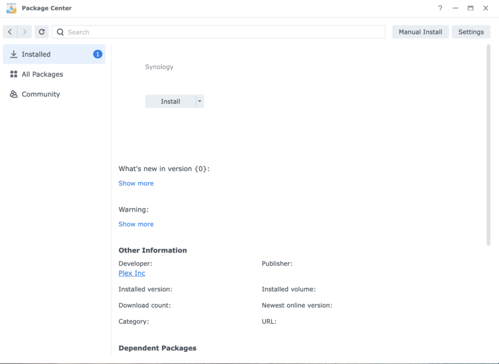Focus the Search input field

coord(223,32)
